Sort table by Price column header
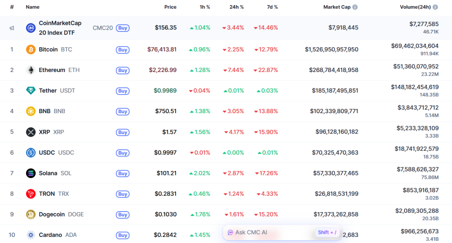The image size is (452, 243). point(170,7)
